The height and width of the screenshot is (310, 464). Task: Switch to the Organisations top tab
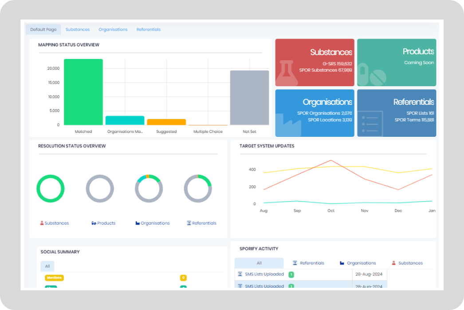113,30
